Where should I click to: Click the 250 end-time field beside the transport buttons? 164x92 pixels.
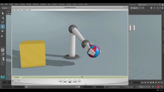coord(135,83)
